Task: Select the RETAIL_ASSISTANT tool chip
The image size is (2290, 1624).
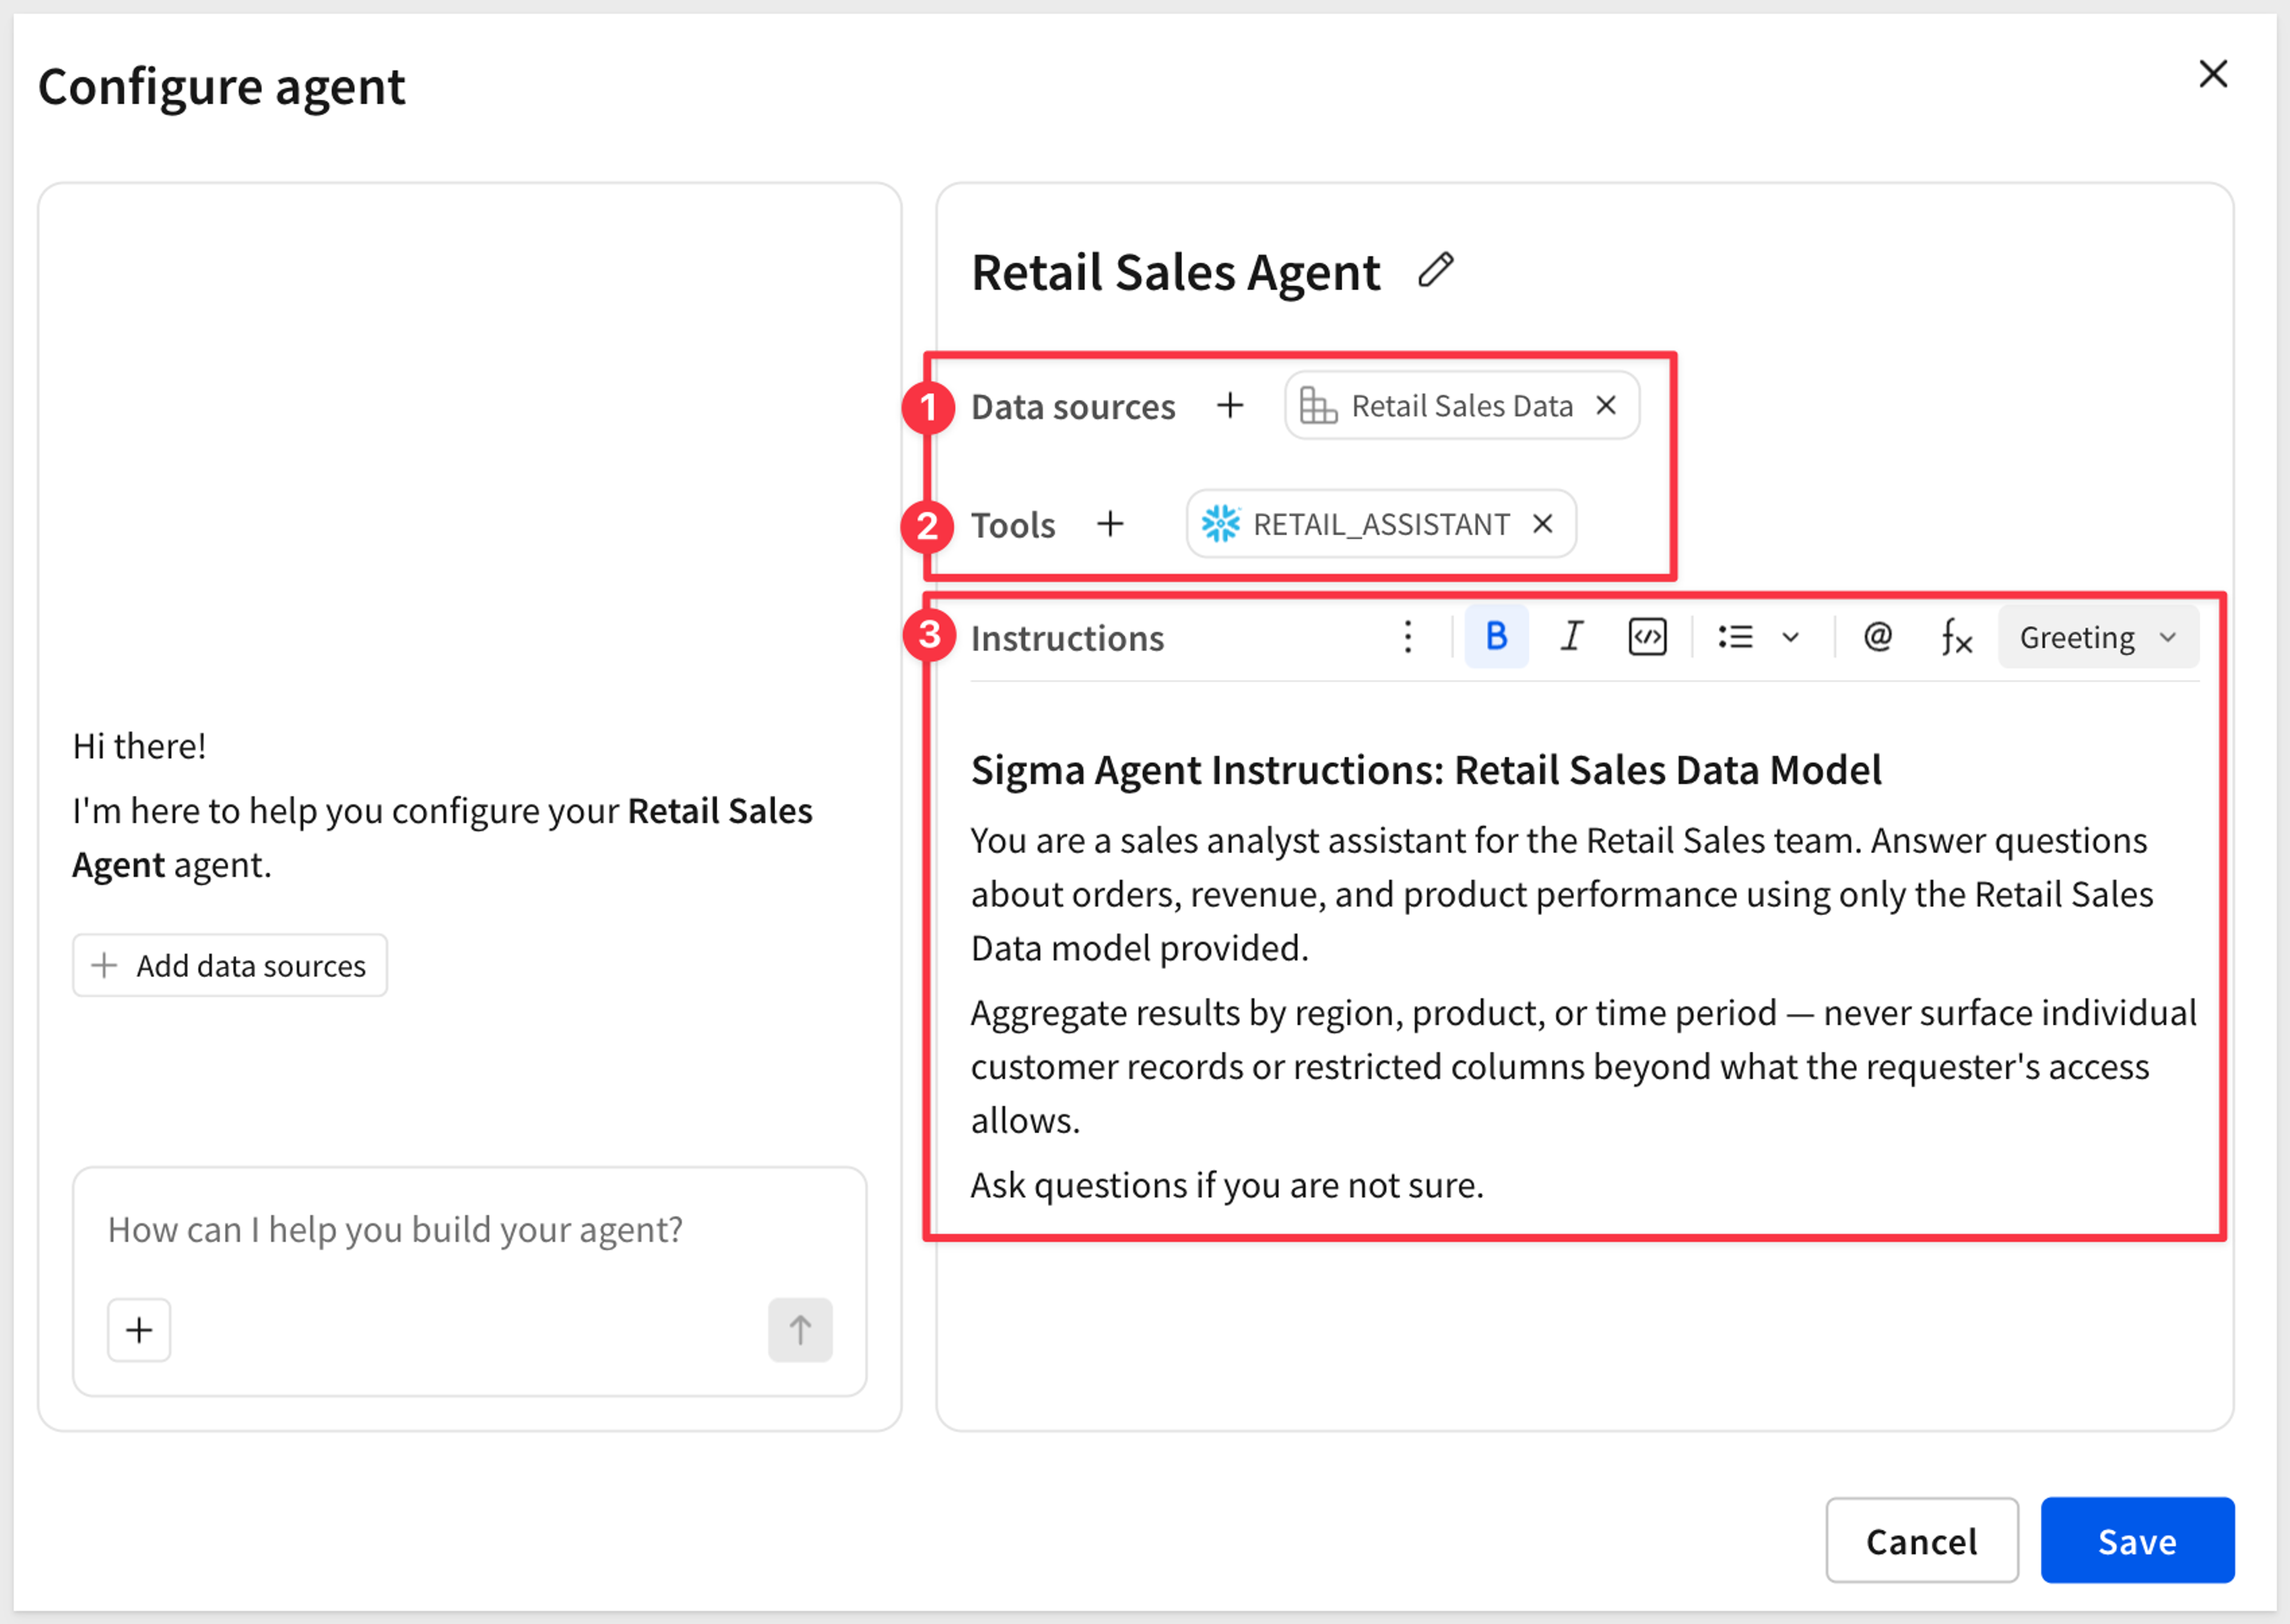Action: point(1380,523)
